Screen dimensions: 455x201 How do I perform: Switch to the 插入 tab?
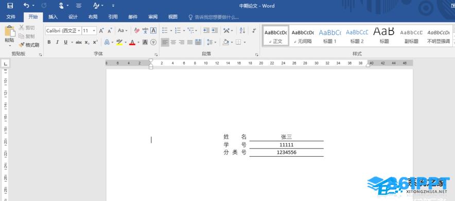point(53,17)
